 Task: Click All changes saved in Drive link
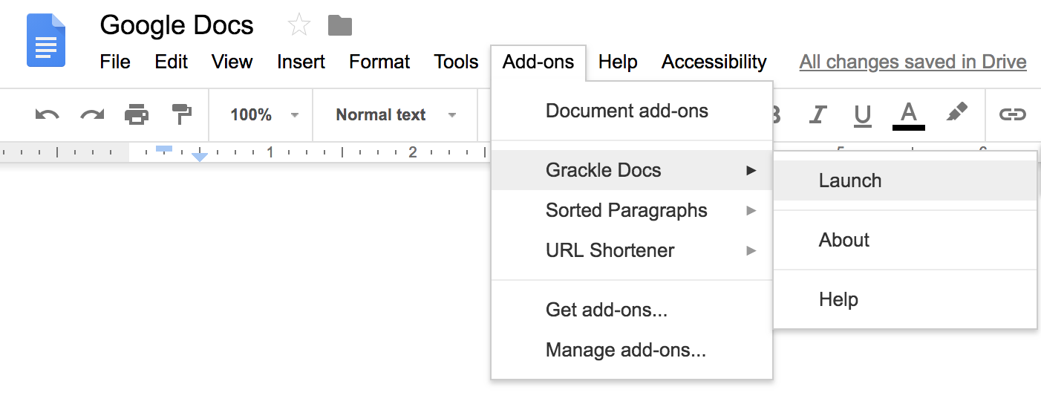tap(913, 62)
